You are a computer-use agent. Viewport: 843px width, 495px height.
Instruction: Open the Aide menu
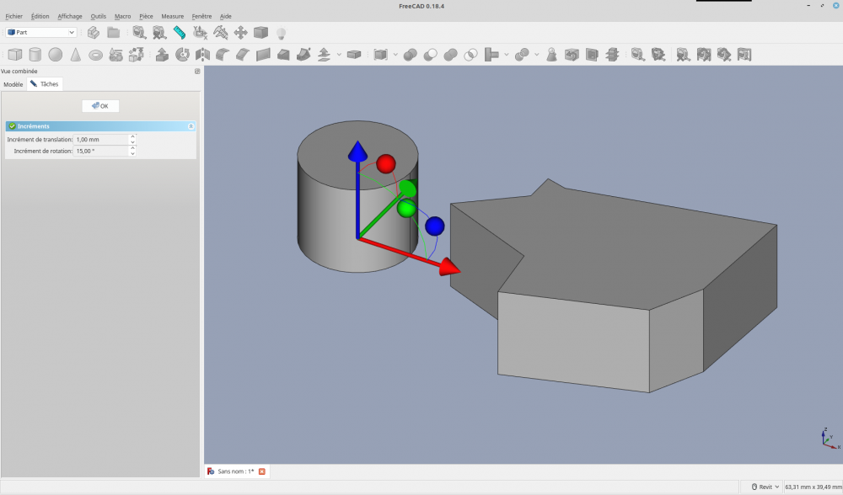(226, 16)
